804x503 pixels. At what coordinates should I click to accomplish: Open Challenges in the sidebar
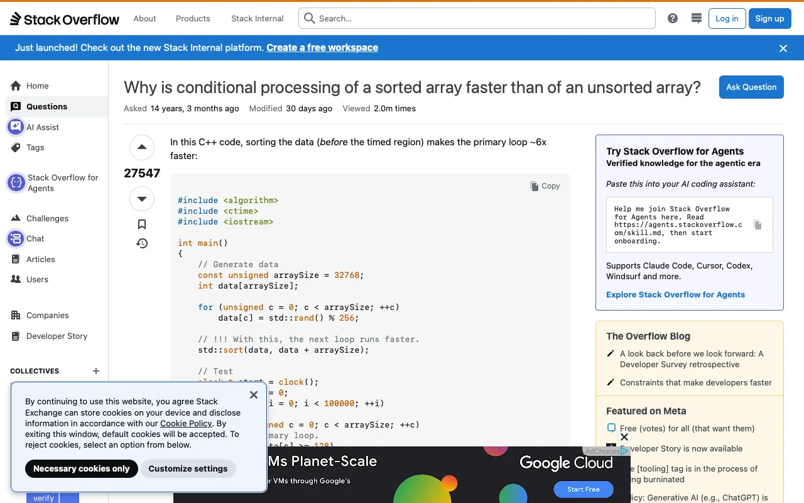point(57,218)
